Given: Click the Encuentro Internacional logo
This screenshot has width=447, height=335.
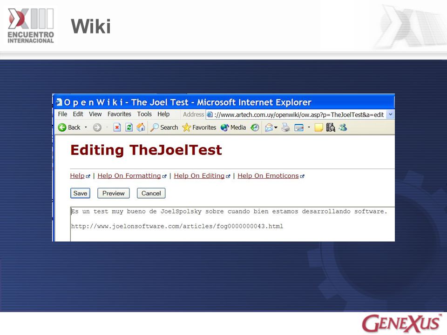Looking at the screenshot, I should [x=31, y=26].
